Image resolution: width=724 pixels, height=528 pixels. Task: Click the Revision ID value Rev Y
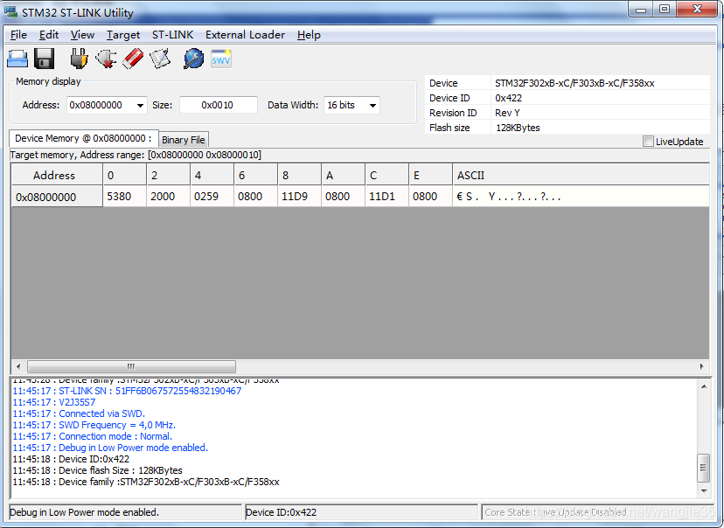click(x=507, y=113)
